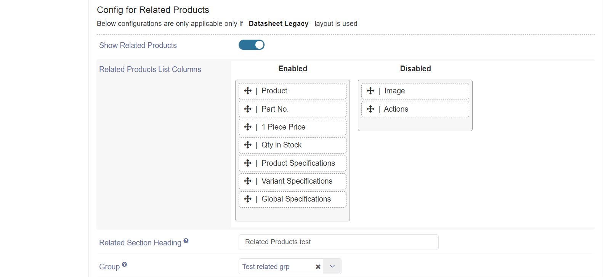Viewport: 603px width, 277px height.
Task: Click the drag handle for 1 Piece Price
Action: [248, 127]
